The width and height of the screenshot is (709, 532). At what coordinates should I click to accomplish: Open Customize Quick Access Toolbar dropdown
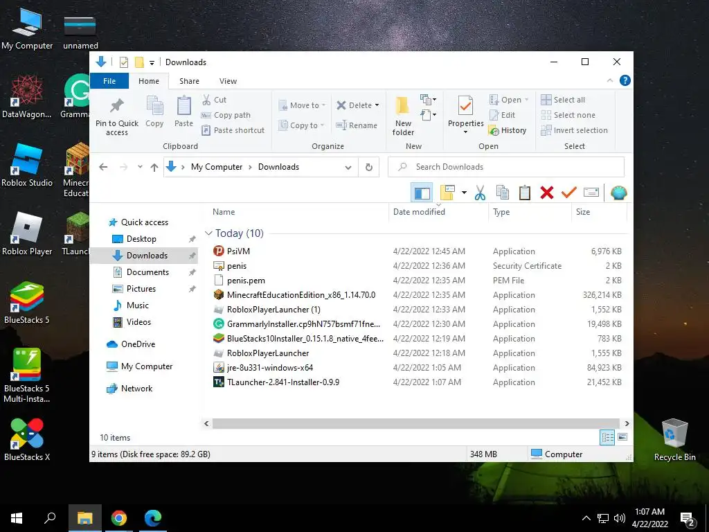(152, 62)
